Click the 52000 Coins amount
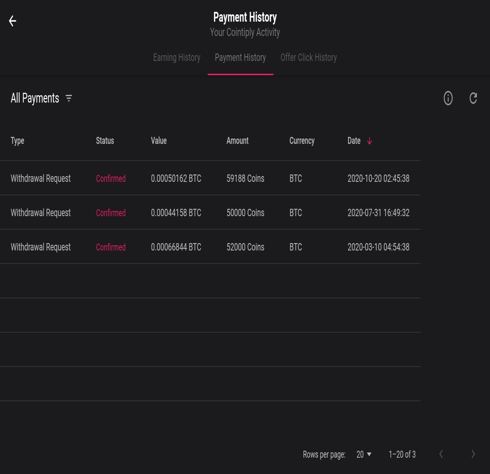490x474 pixels. [x=245, y=247]
